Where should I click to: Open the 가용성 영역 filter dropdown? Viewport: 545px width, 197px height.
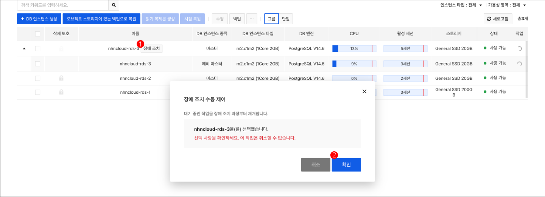point(507,5)
